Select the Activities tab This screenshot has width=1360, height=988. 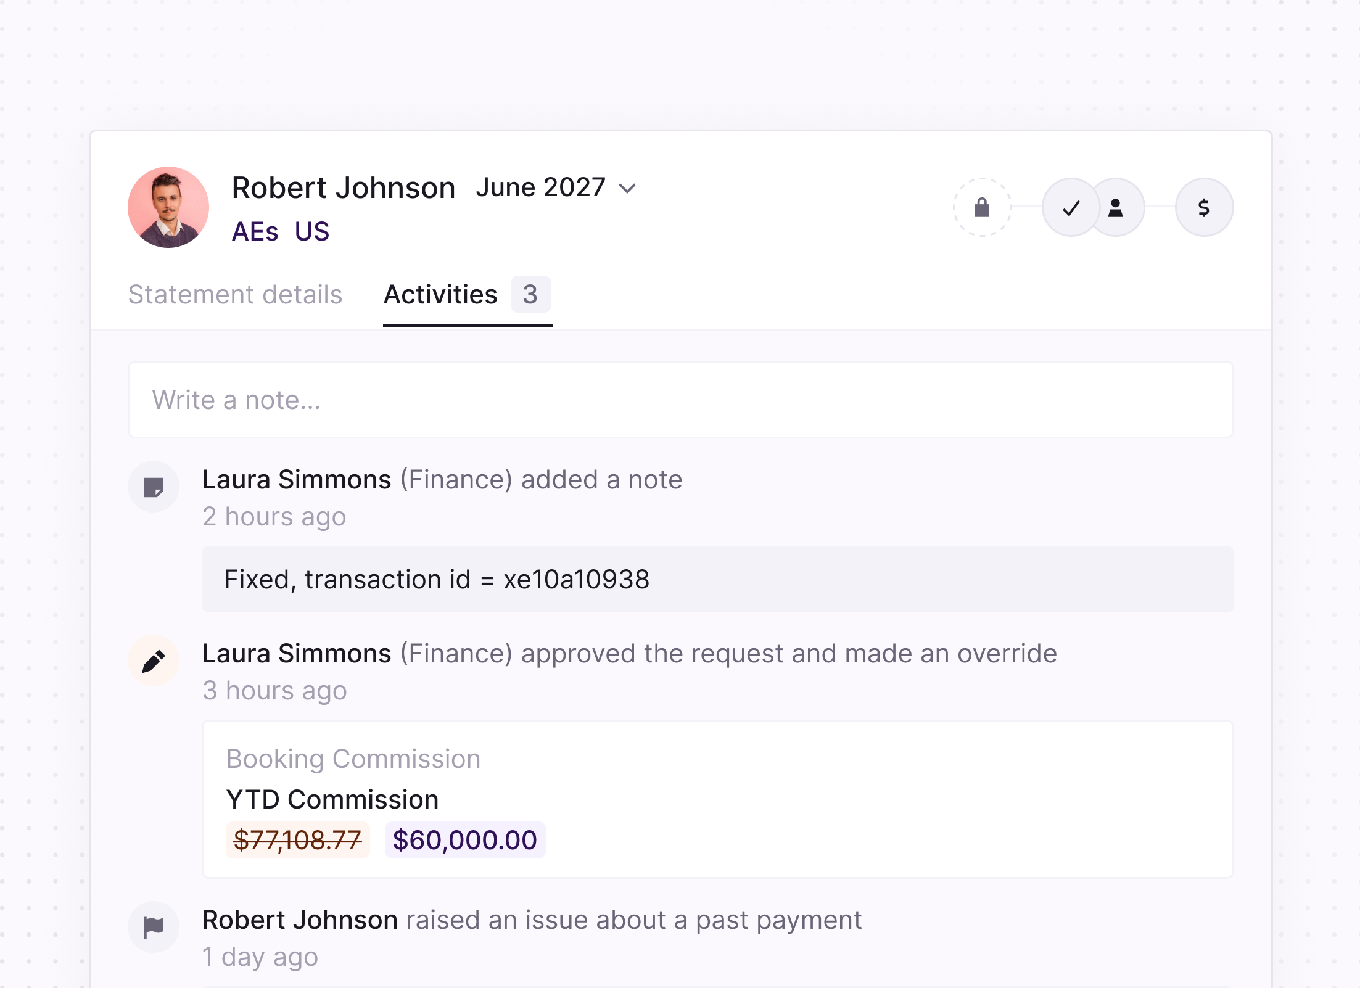tap(468, 295)
